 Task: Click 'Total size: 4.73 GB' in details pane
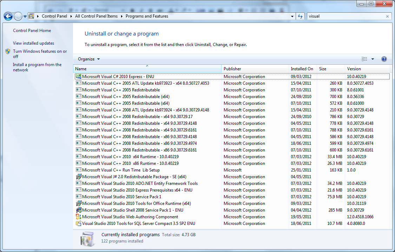179,235
